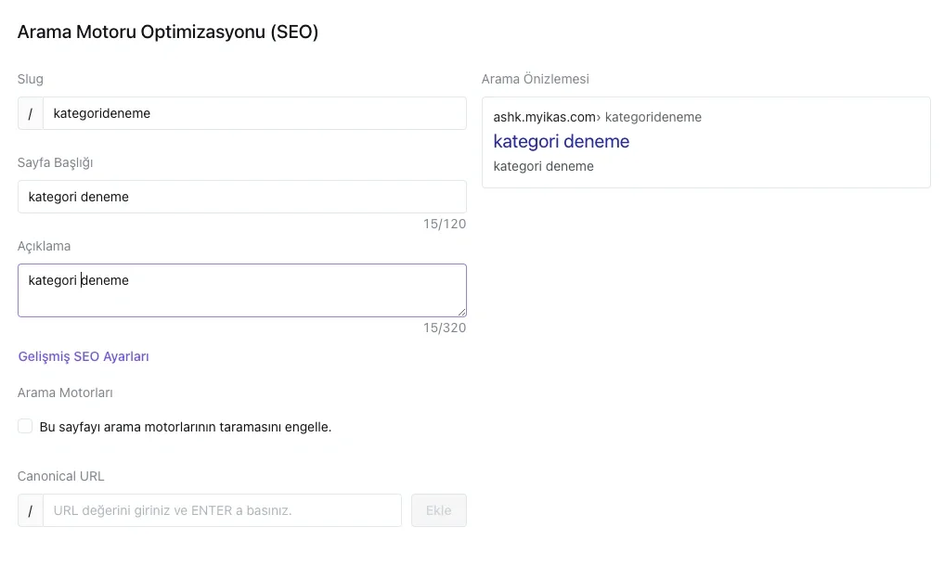Click the Bu sayfayı arama motorlarının taramasını engelle text
944x566 pixels.
pyautogui.click(x=186, y=427)
